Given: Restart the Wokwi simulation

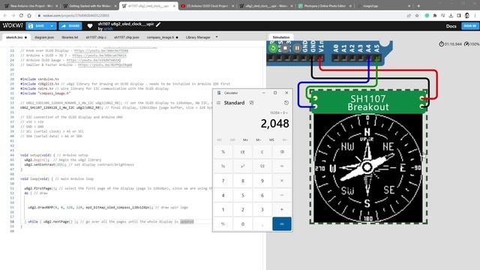Looking at the screenshot, I should coord(273,48).
